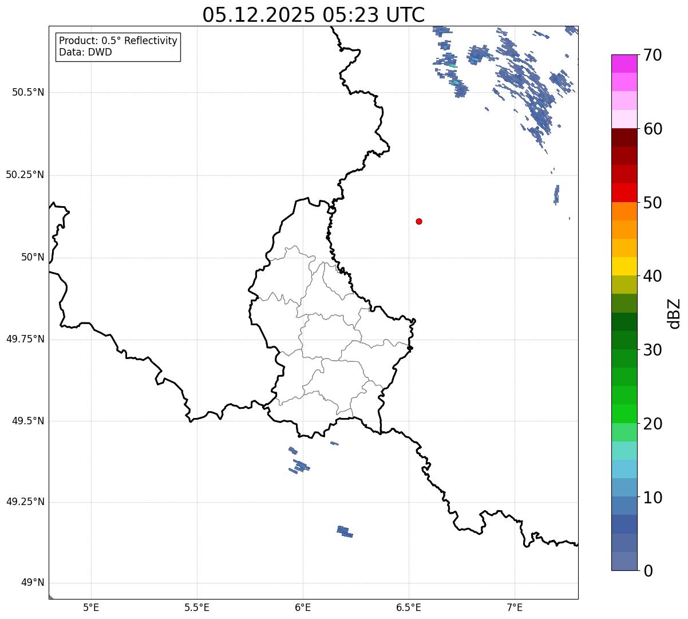Click the 'Data: DWD' line in legend box

pyautogui.click(x=85, y=52)
